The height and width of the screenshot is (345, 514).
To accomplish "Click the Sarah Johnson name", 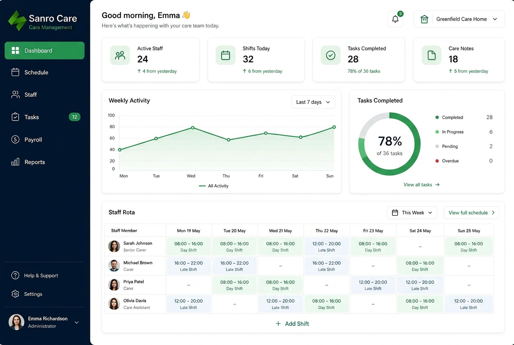I will click(x=138, y=243).
